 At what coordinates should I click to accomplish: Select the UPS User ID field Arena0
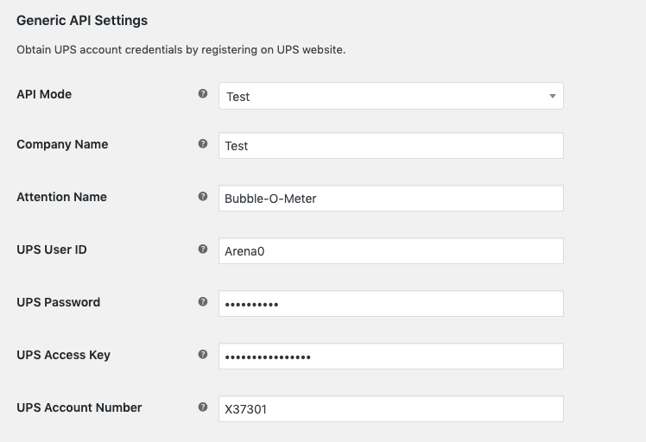point(391,251)
